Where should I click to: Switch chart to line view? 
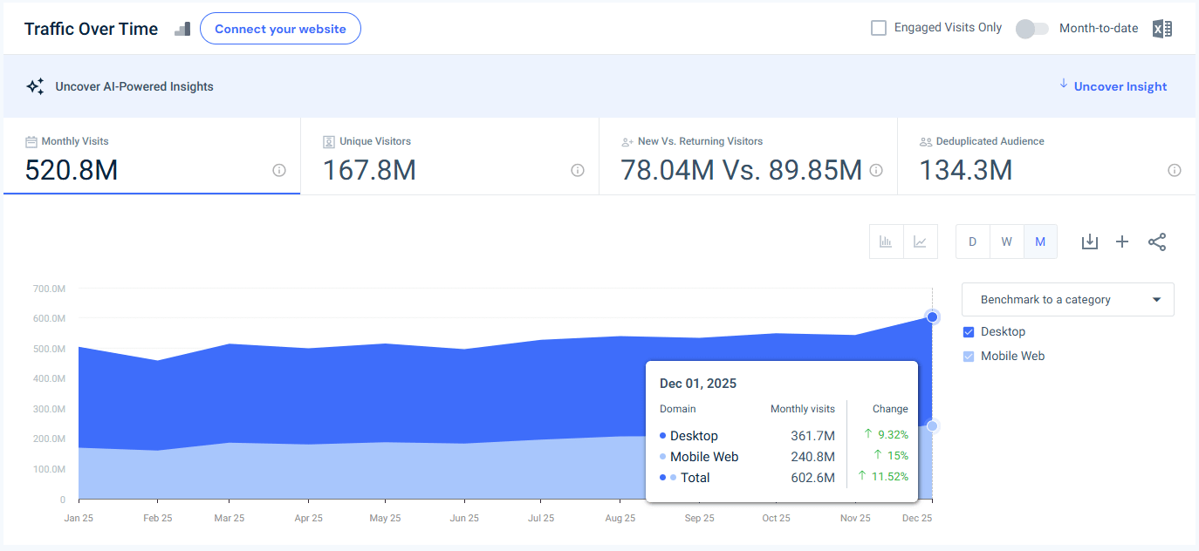click(x=921, y=241)
